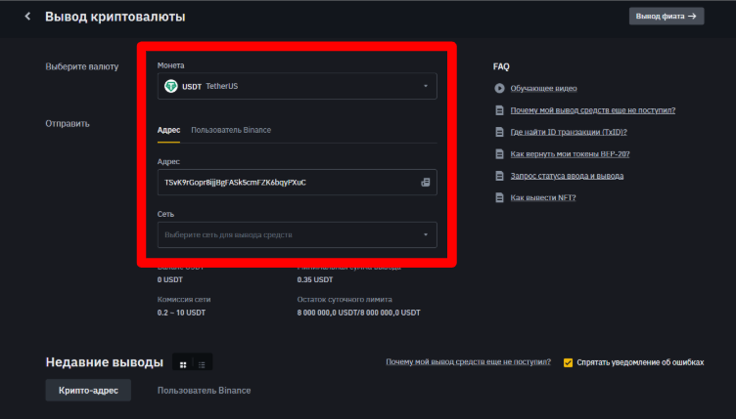Click the 0.2 – 10 USDT network fee
736x419 pixels.
click(x=181, y=313)
